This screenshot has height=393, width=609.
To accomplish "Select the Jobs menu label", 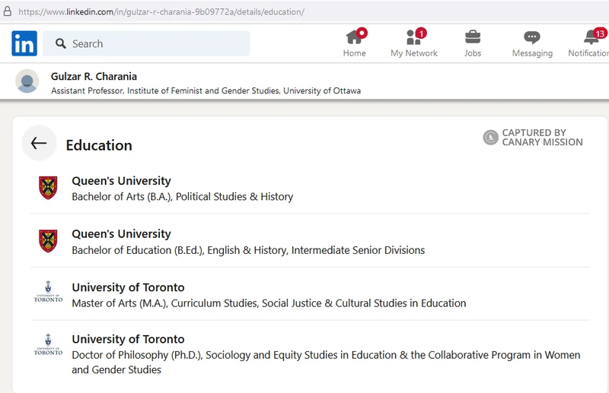I will [x=473, y=53].
